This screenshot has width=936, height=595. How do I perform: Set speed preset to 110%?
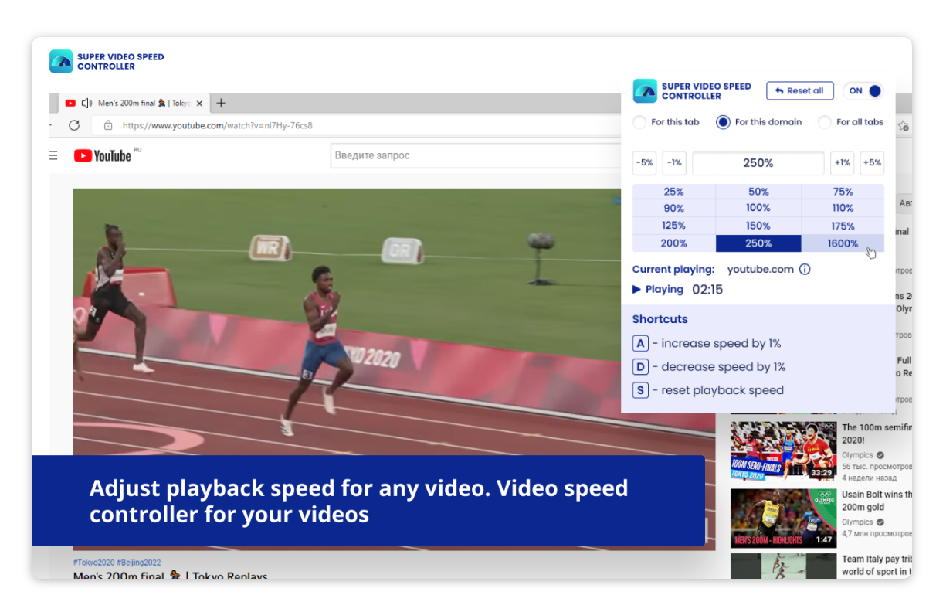pyautogui.click(x=843, y=208)
